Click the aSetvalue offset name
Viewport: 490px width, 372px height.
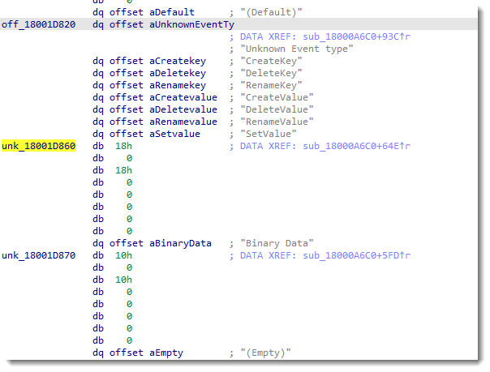pyautogui.click(x=175, y=134)
